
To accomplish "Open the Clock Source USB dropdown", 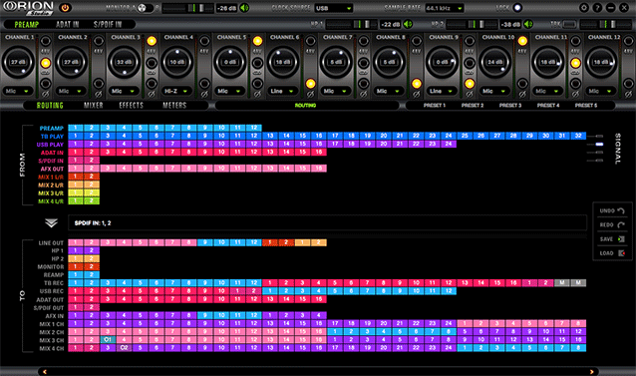I will pyautogui.click(x=333, y=8).
